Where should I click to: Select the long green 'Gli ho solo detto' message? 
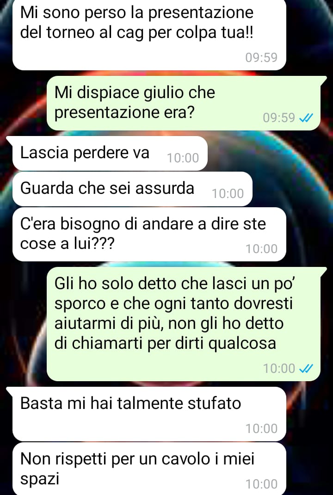tap(184, 324)
